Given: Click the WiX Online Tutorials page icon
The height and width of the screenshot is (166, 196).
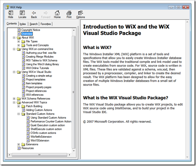Looking at the screenshot, I should click(x=23, y=68).
